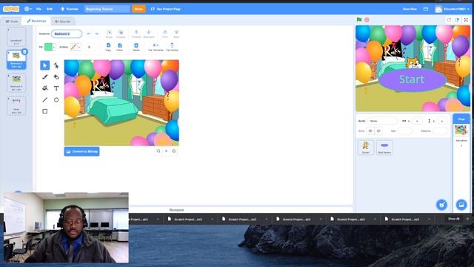The height and width of the screenshot is (267, 474).
Task: Select the cat sprite thumbnail
Action: pyautogui.click(x=366, y=148)
